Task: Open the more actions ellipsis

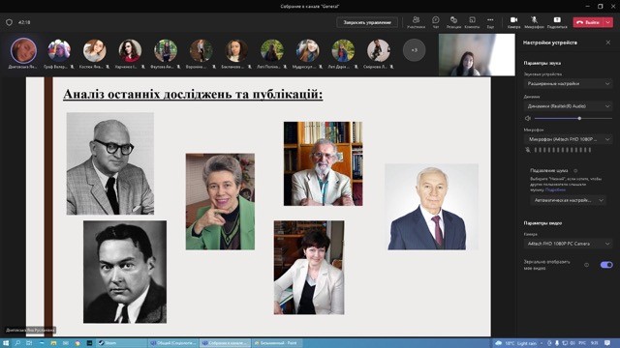Action: tap(490, 22)
